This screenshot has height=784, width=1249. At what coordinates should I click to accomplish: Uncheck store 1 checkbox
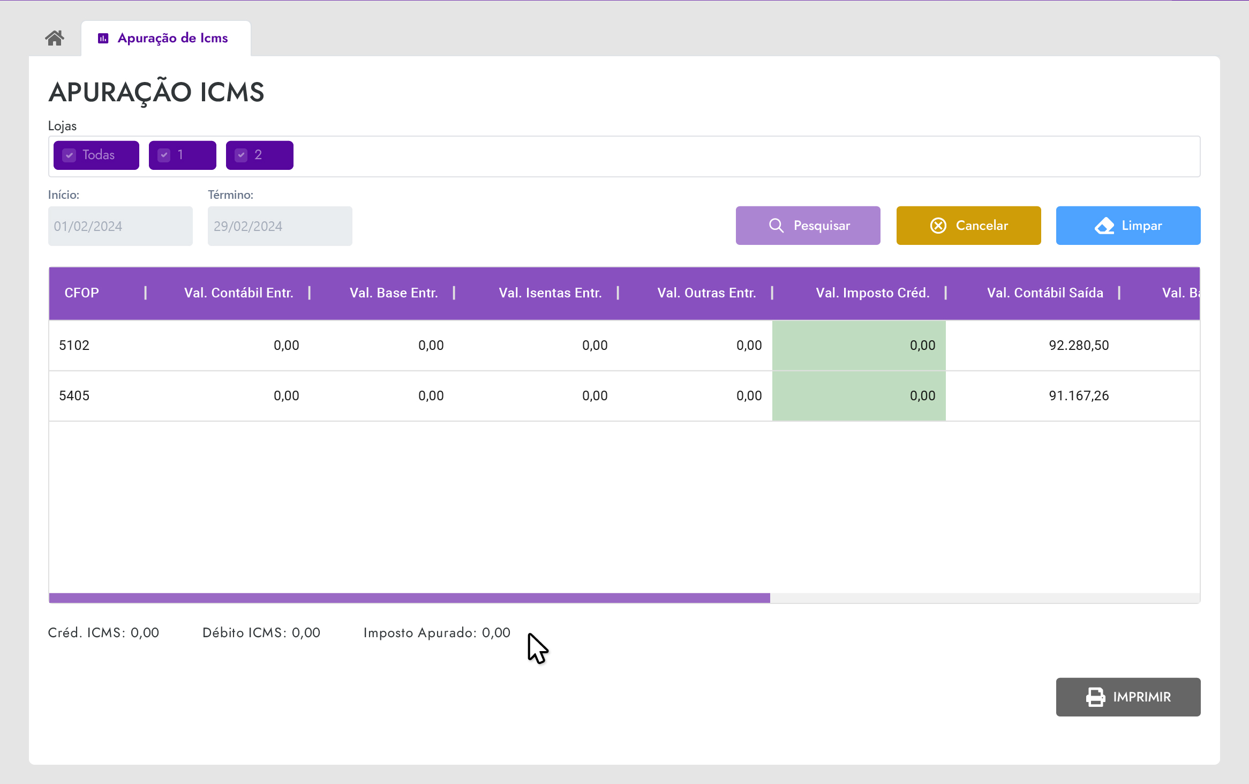pyautogui.click(x=164, y=155)
